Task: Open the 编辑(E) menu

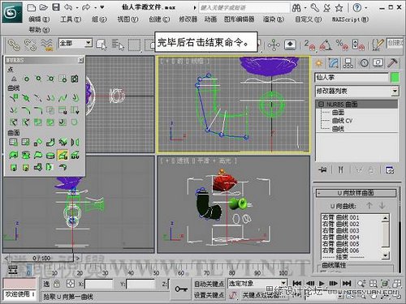Action: [x=39, y=19]
